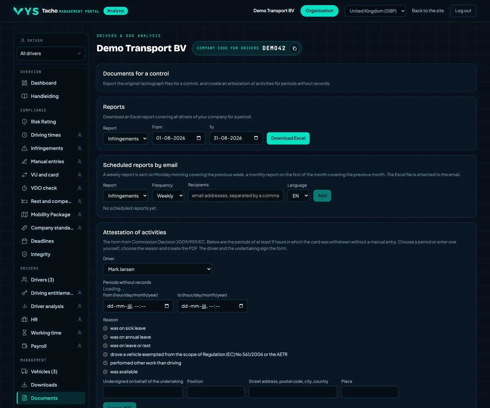Click the email recipients input field
The height and width of the screenshot is (408, 490).
[236, 196]
